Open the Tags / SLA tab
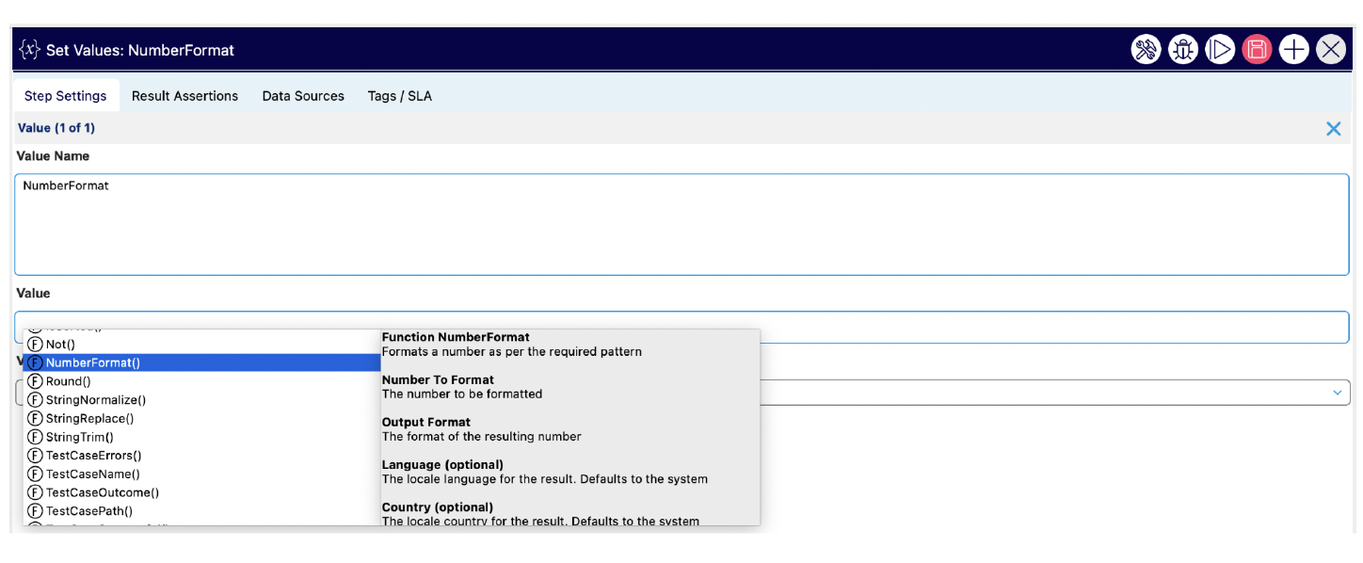The height and width of the screenshot is (563, 1363). (x=400, y=96)
